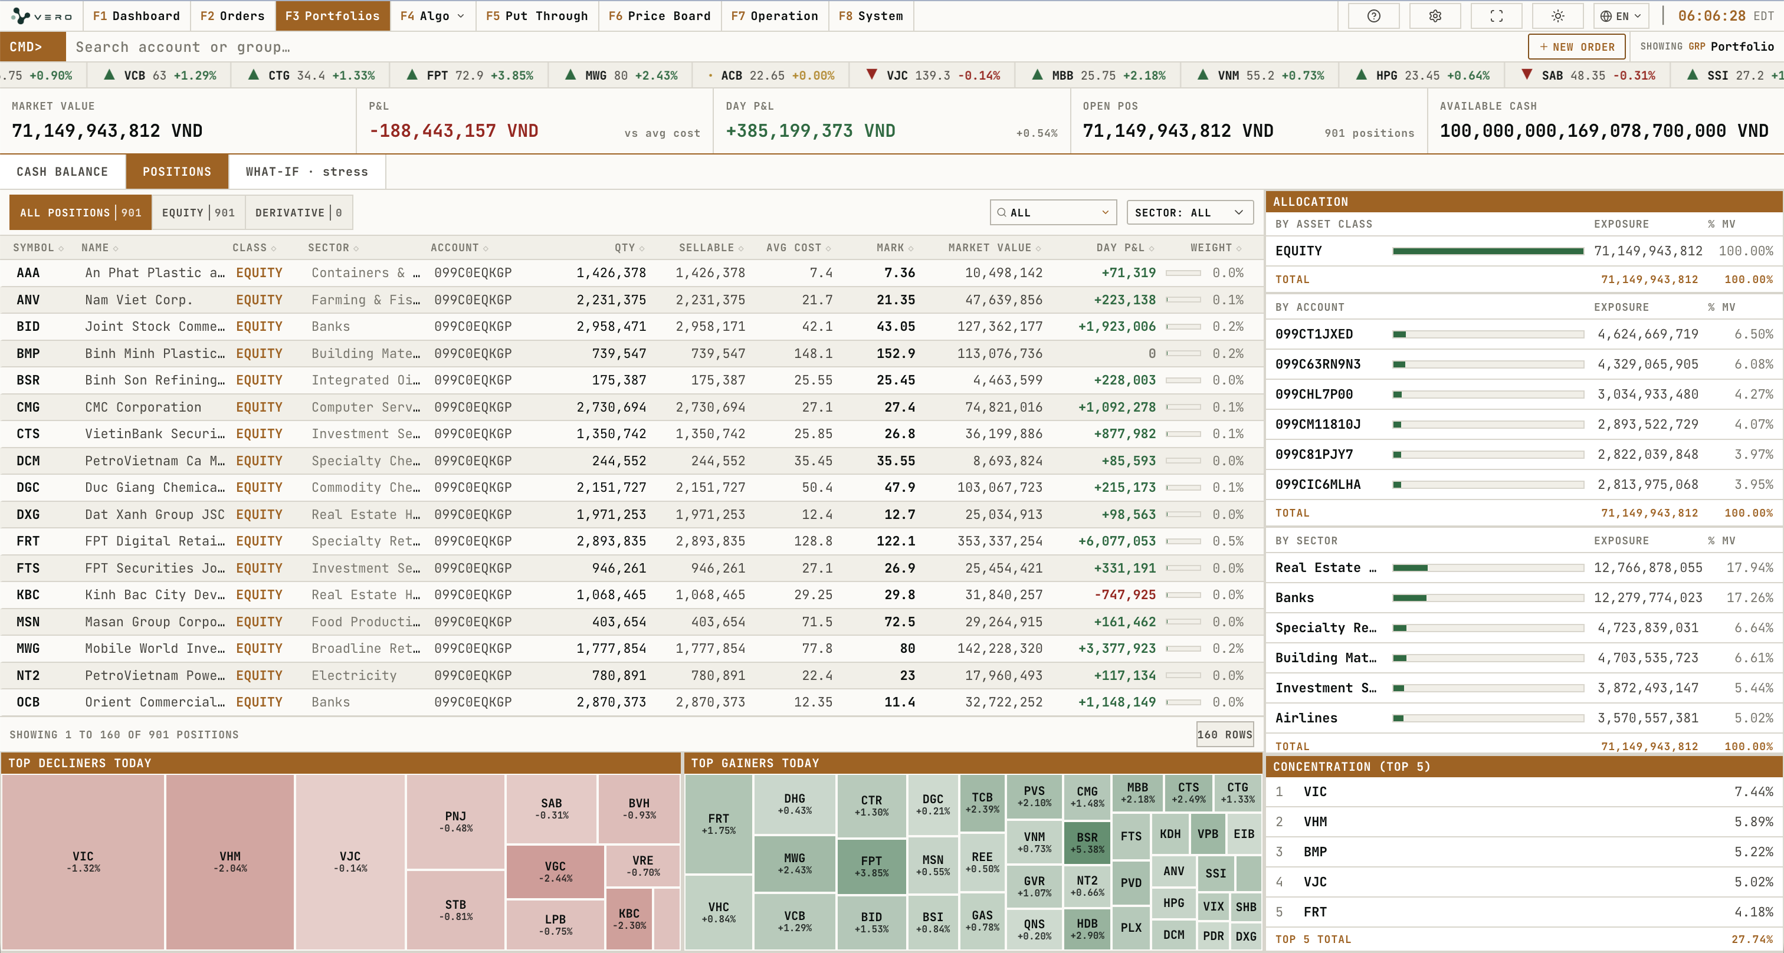The height and width of the screenshot is (953, 1784).
Task: Select ALL POSITIONS 901 filter
Action: [x=80, y=212]
